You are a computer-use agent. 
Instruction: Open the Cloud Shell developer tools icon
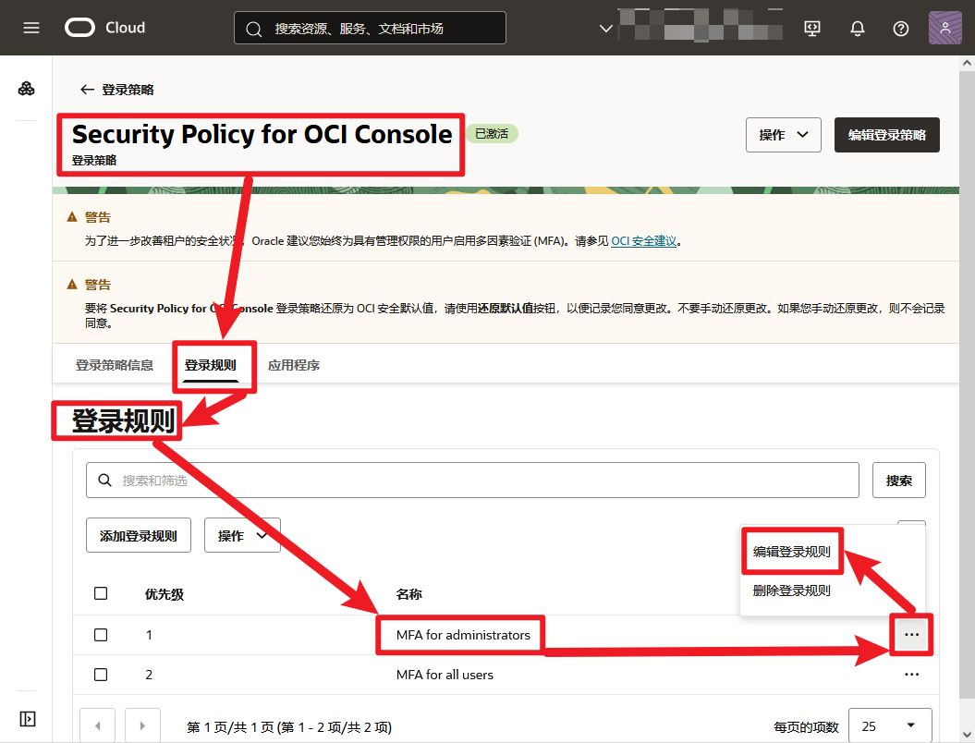click(x=812, y=29)
